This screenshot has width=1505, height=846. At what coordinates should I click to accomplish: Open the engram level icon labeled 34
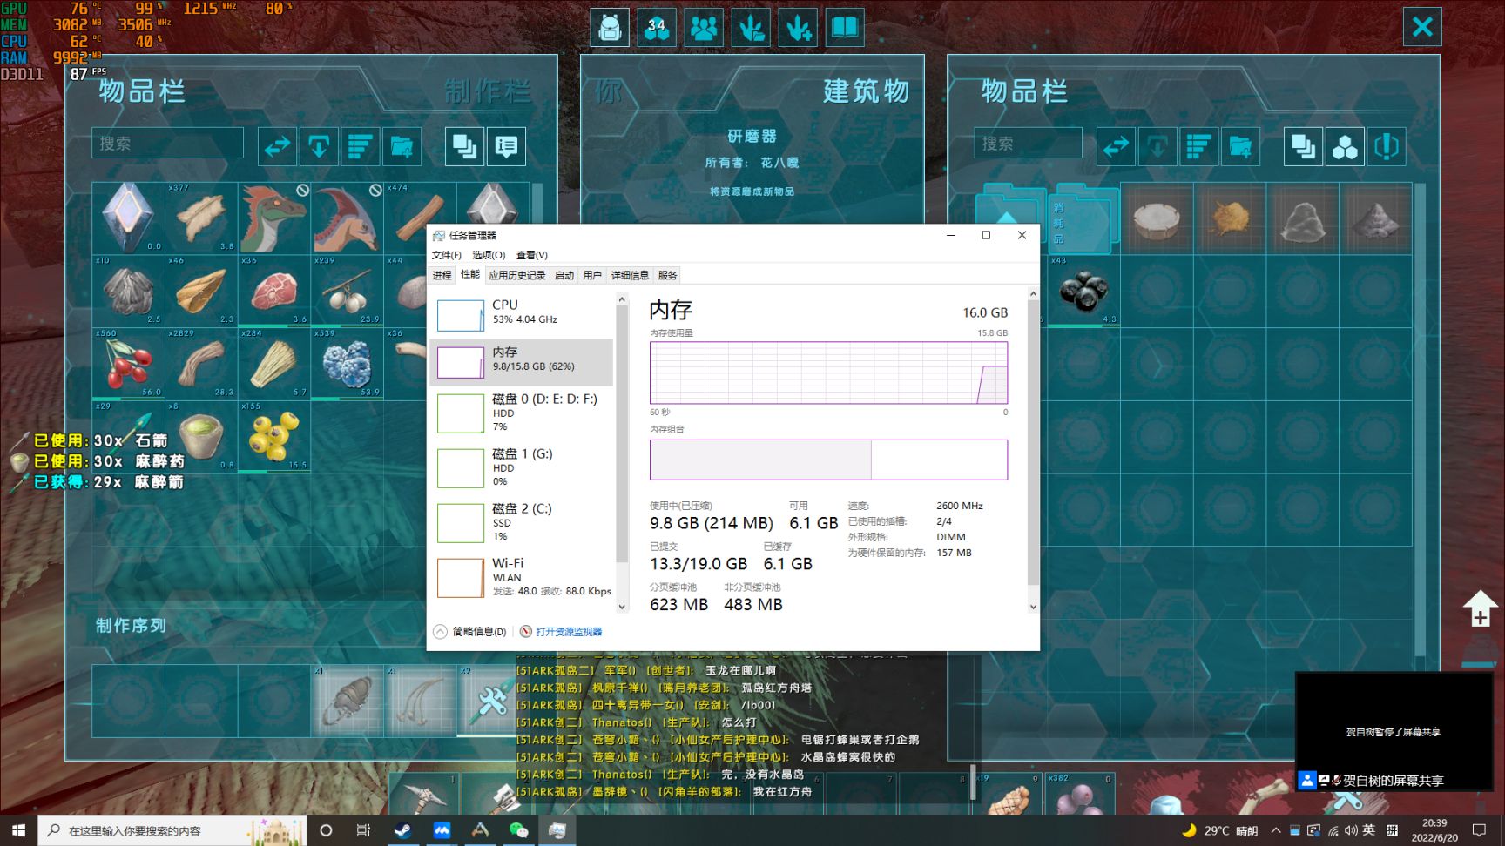(x=657, y=27)
